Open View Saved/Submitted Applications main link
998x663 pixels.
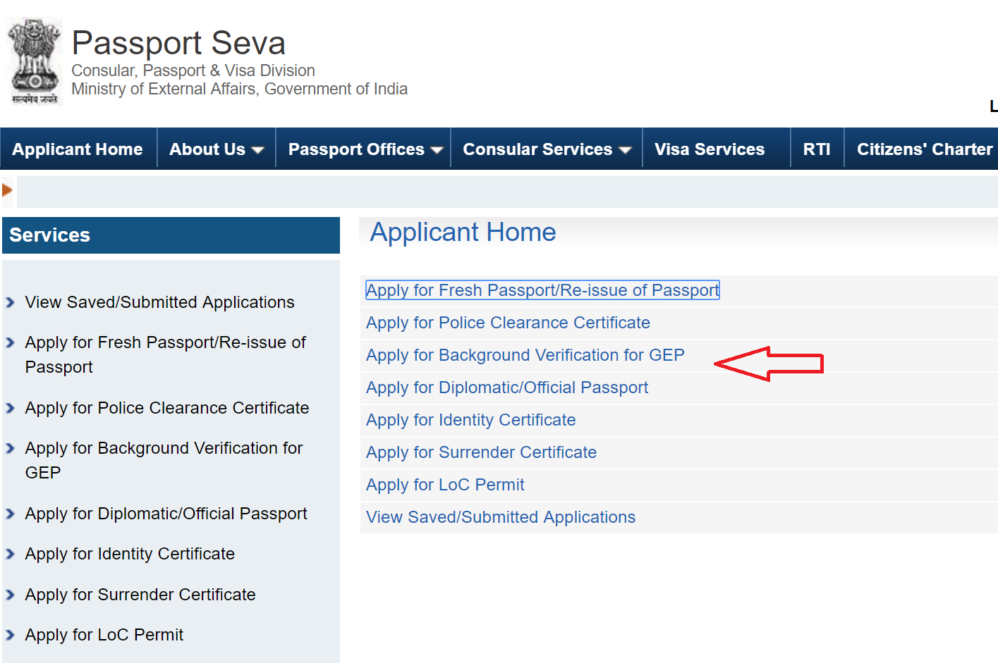500,517
